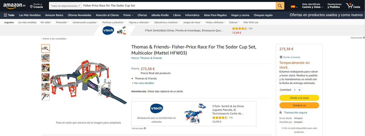The height and width of the screenshot is (136, 365).
Task: Open Los Más Vendidos menu item
Action: coord(30,15)
